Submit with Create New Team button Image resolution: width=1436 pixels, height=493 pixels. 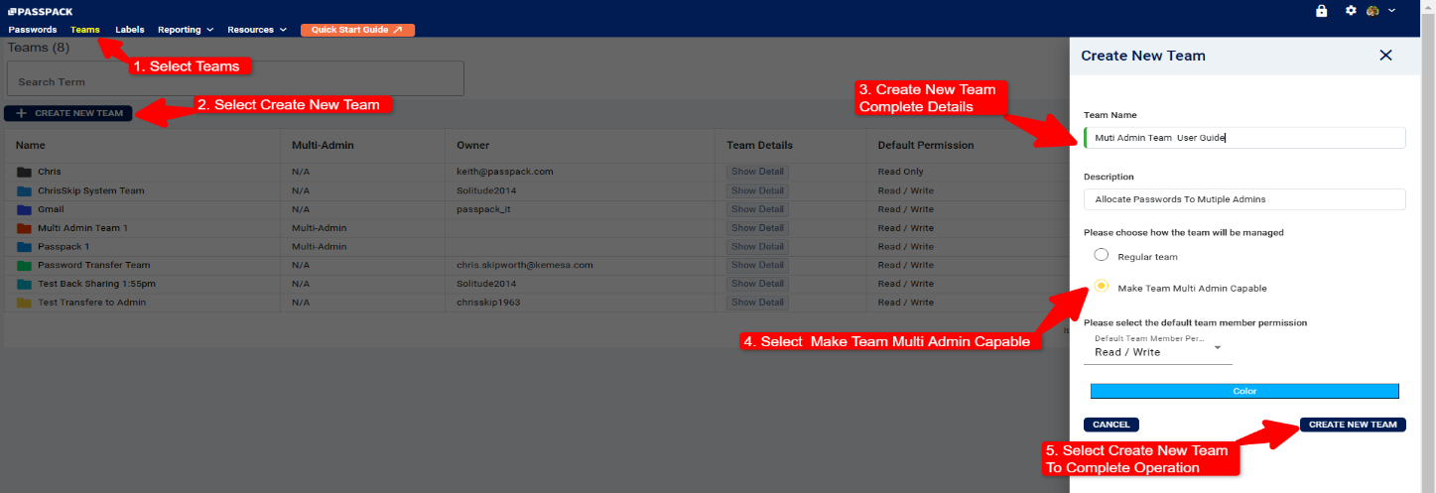point(1353,425)
